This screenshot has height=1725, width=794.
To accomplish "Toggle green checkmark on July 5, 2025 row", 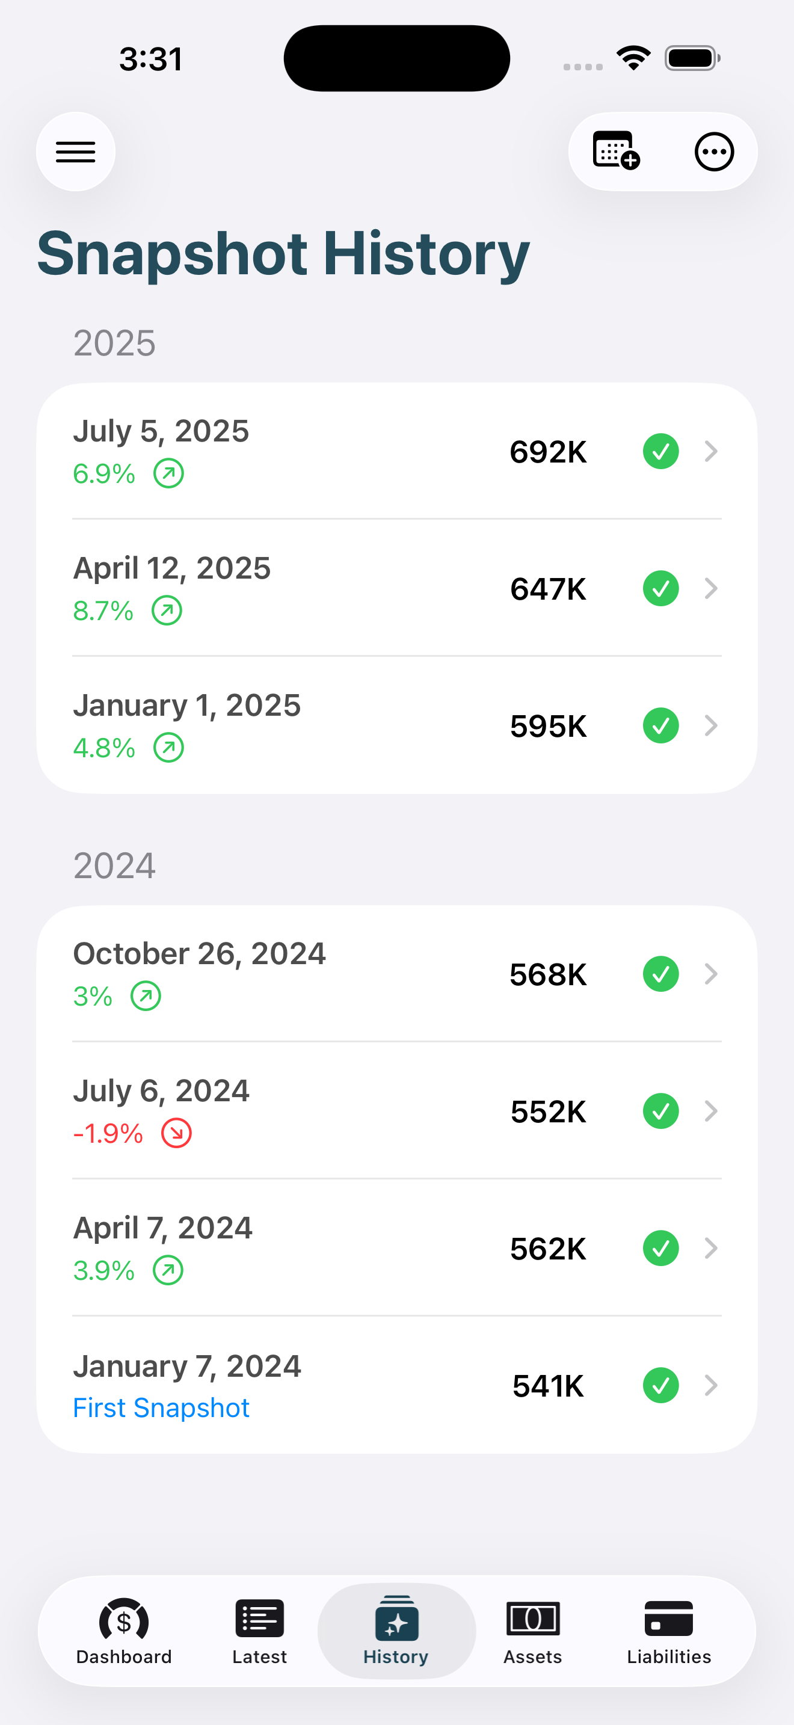I will [661, 451].
